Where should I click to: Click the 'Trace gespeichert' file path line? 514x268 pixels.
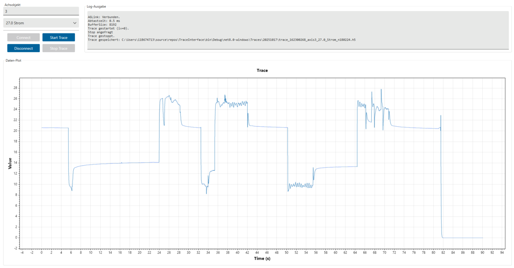pos(221,39)
